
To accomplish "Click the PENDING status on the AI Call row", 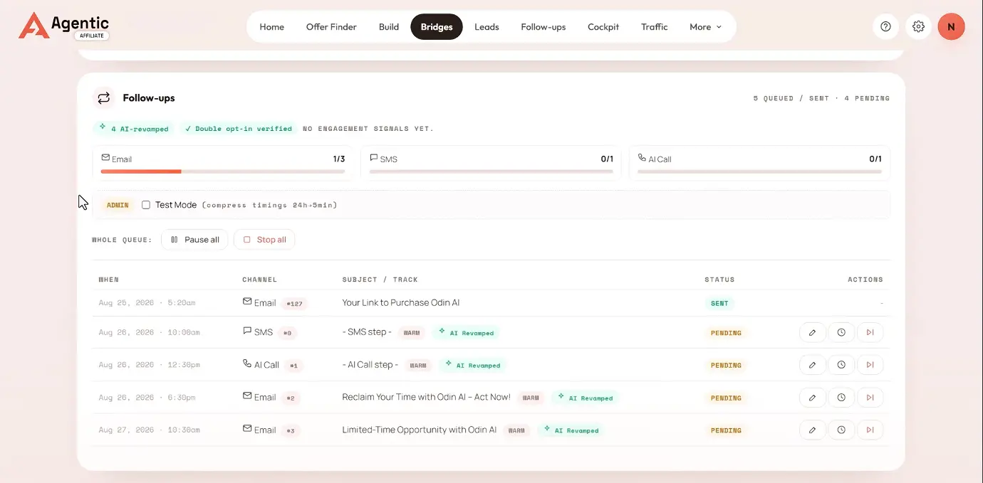I will coord(726,366).
